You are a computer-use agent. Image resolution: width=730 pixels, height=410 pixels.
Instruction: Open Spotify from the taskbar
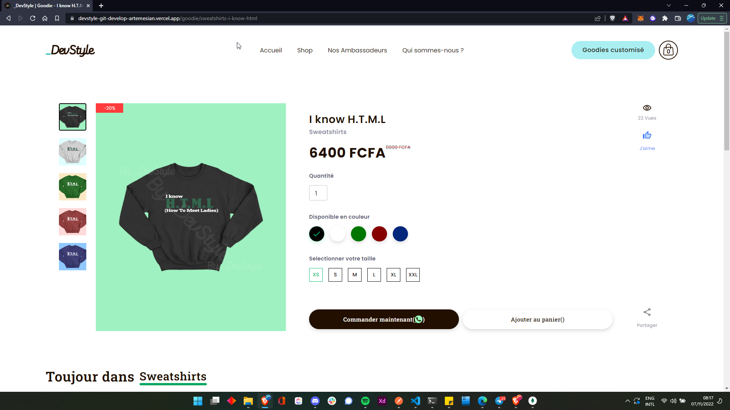(x=365, y=401)
